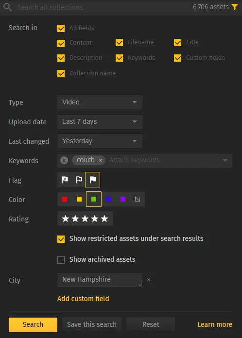Remove the couch keyword tag
242x338 pixels.
tap(101, 160)
